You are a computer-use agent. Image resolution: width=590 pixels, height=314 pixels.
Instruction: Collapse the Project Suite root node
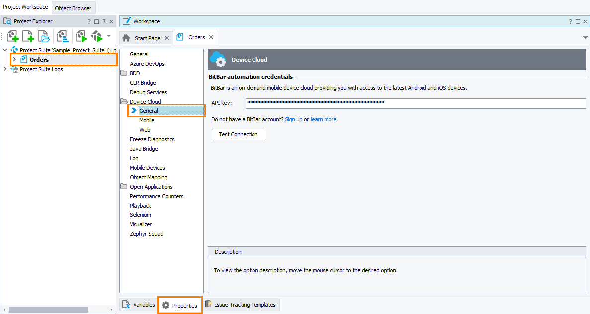[x=5, y=50]
